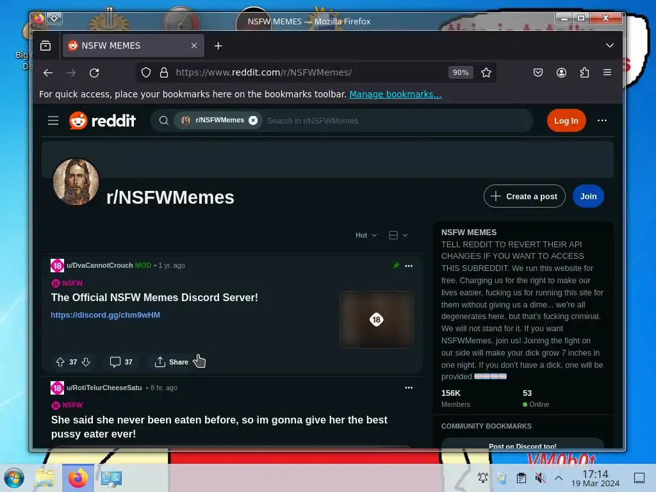Open a new browser tab
656x492 pixels.
tap(218, 46)
